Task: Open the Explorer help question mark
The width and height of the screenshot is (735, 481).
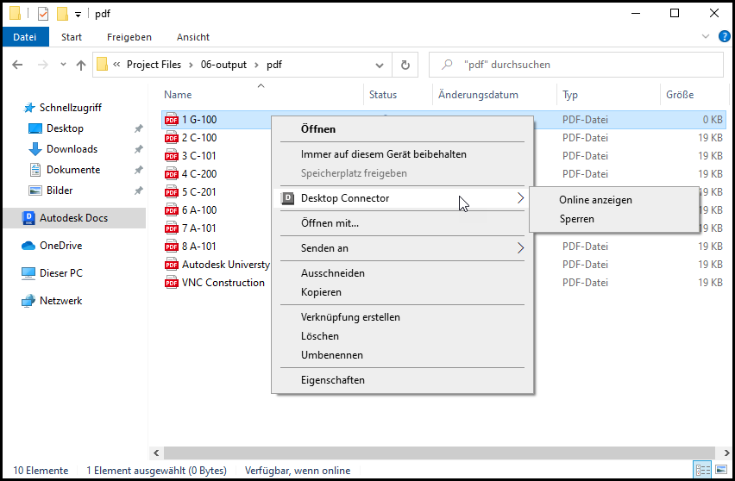Action: pos(725,37)
